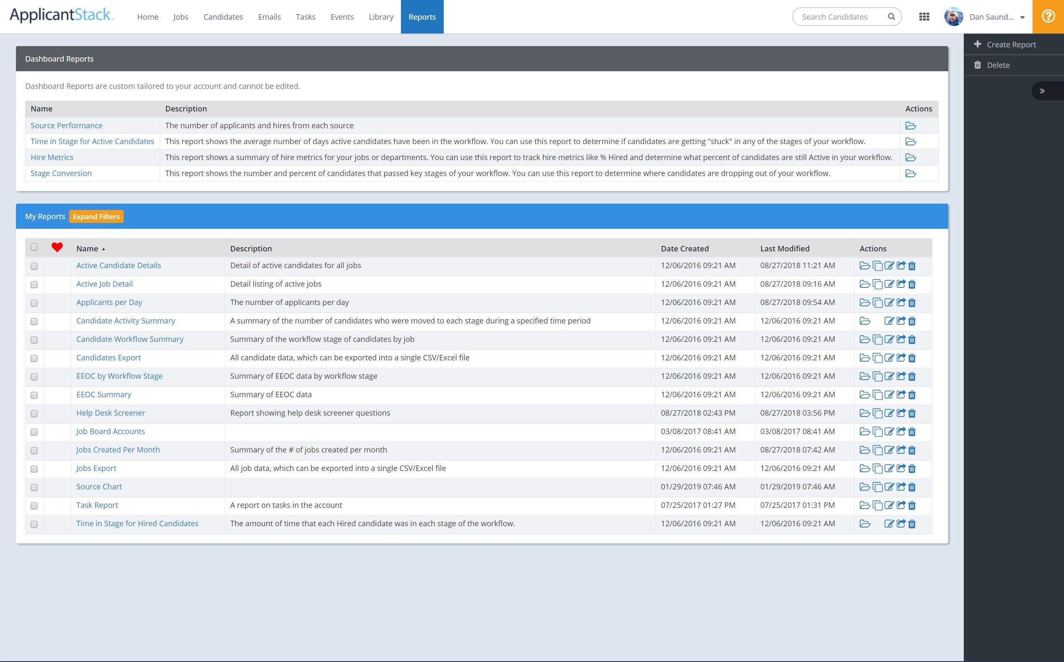Click the Create Report button
Screen dimensions: 1064x662
click(x=1011, y=44)
